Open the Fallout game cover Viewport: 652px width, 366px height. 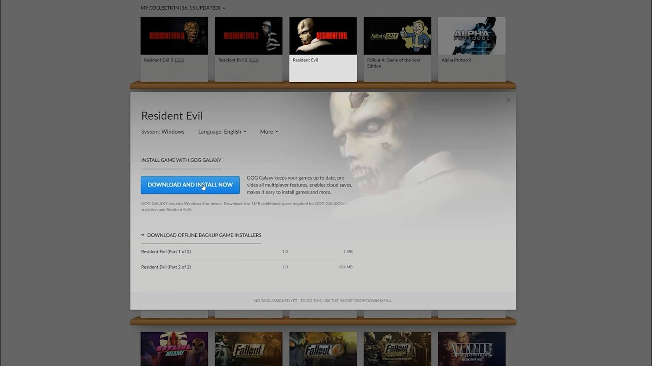click(x=249, y=349)
